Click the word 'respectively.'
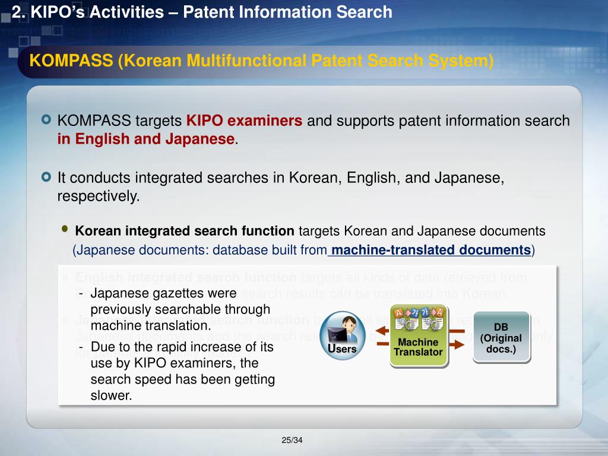The height and width of the screenshot is (456, 608). 99,196
